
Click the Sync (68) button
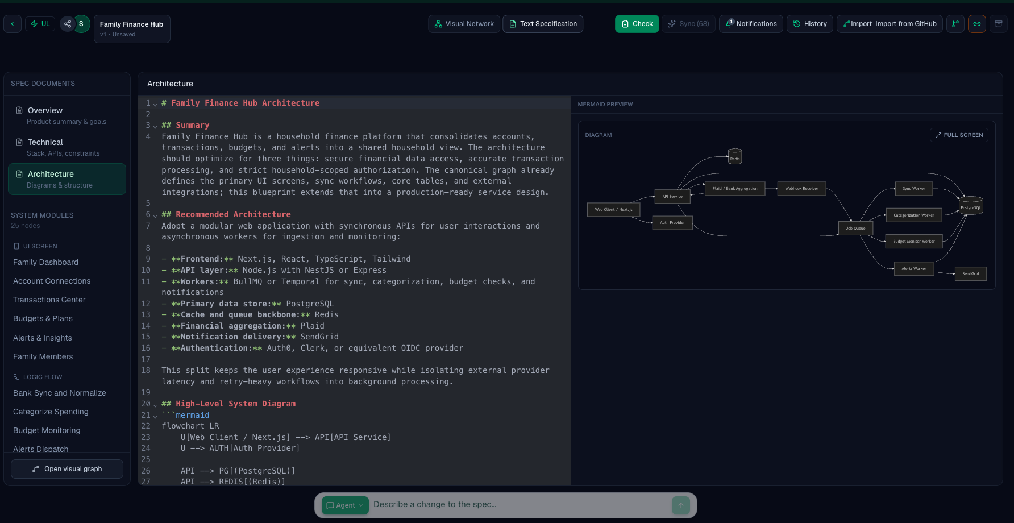pyautogui.click(x=688, y=24)
